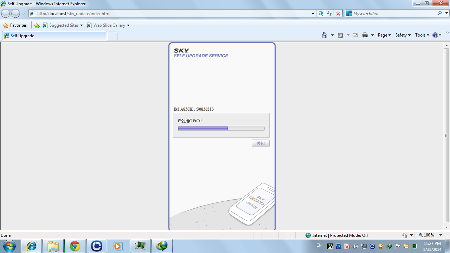
Task: Click Add to Favorites Bar icon
Action: [37, 25]
